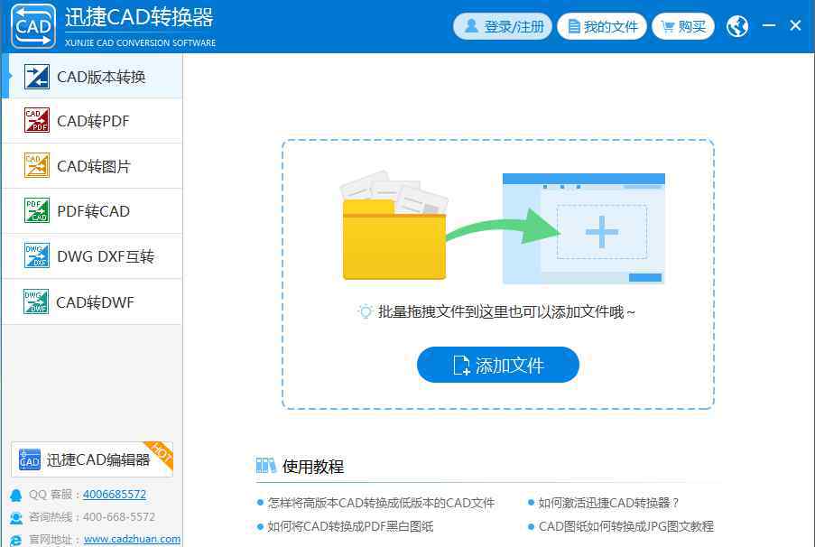This screenshot has width=815, height=547.
Task: Choose CAD转图片 from the sidebar
Action: point(92,166)
